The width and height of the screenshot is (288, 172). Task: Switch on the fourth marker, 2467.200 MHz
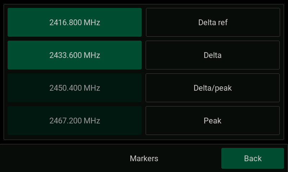75,121
